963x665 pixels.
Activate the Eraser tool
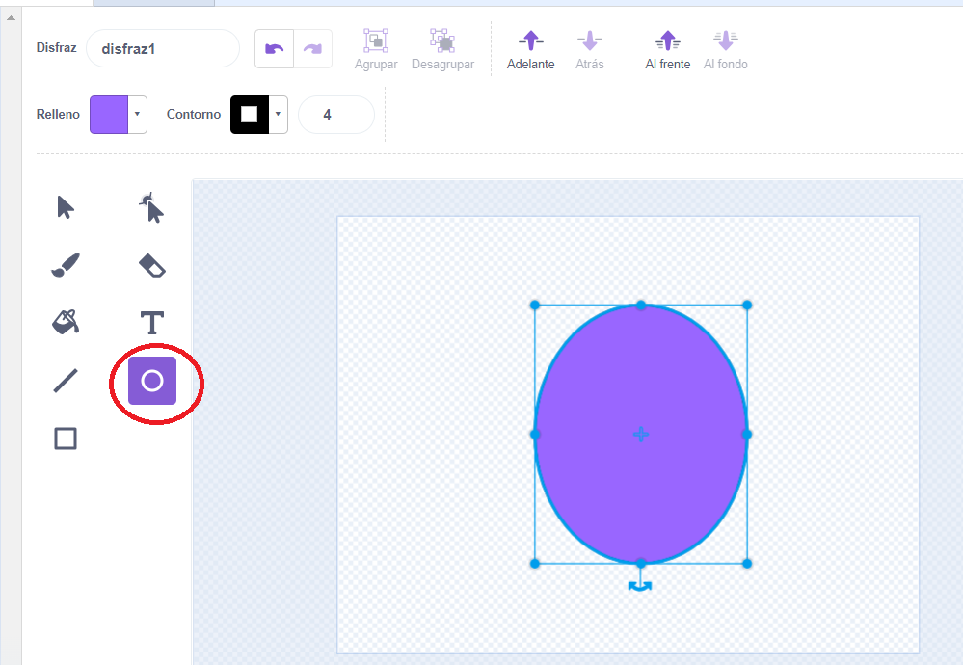[x=152, y=265]
